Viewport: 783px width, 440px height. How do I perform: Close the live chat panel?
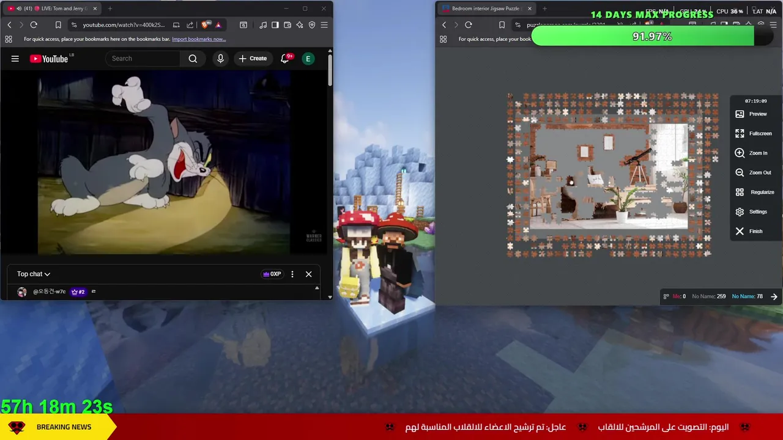pyautogui.click(x=308, y=274)
